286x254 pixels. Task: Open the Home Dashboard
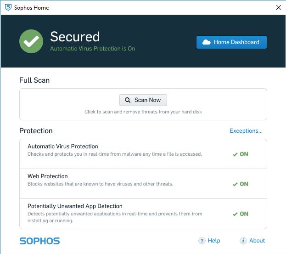231,42
